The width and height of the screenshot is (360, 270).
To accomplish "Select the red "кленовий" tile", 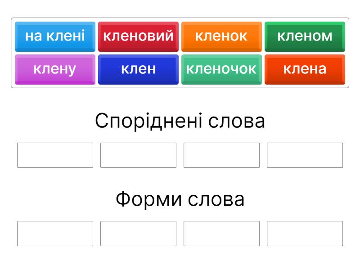I will [x=138, y=36].
